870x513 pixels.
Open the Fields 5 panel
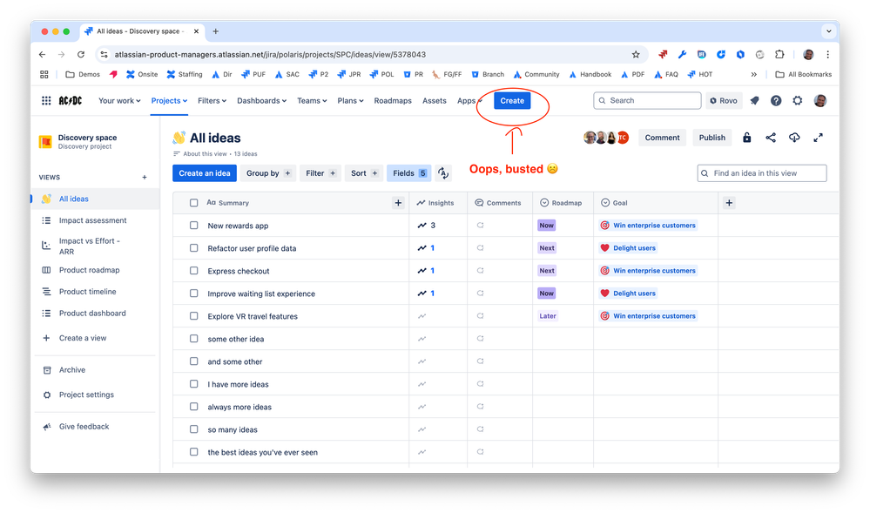point(409,173)
